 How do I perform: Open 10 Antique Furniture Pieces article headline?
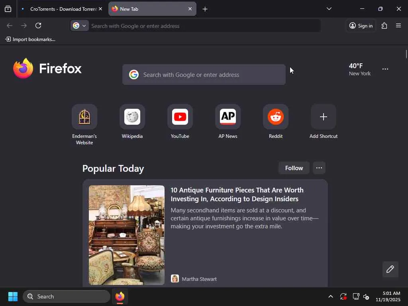(x=237, y=194)
